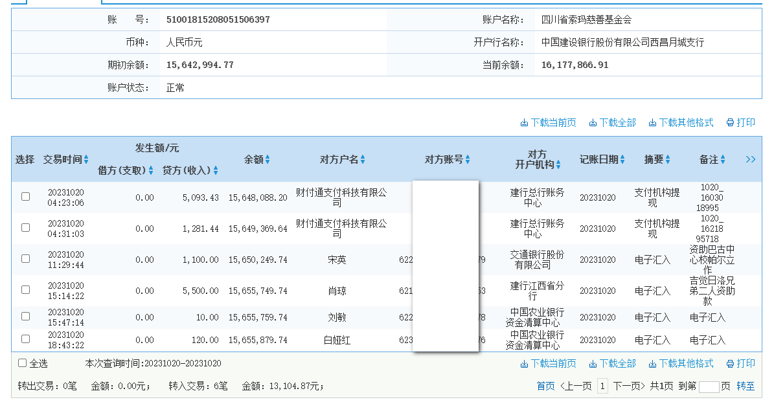Click credit amount 1,281.44

[x=201, y=229]
